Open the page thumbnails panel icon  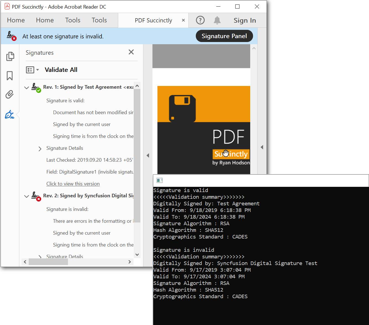(x=10, y=56)
